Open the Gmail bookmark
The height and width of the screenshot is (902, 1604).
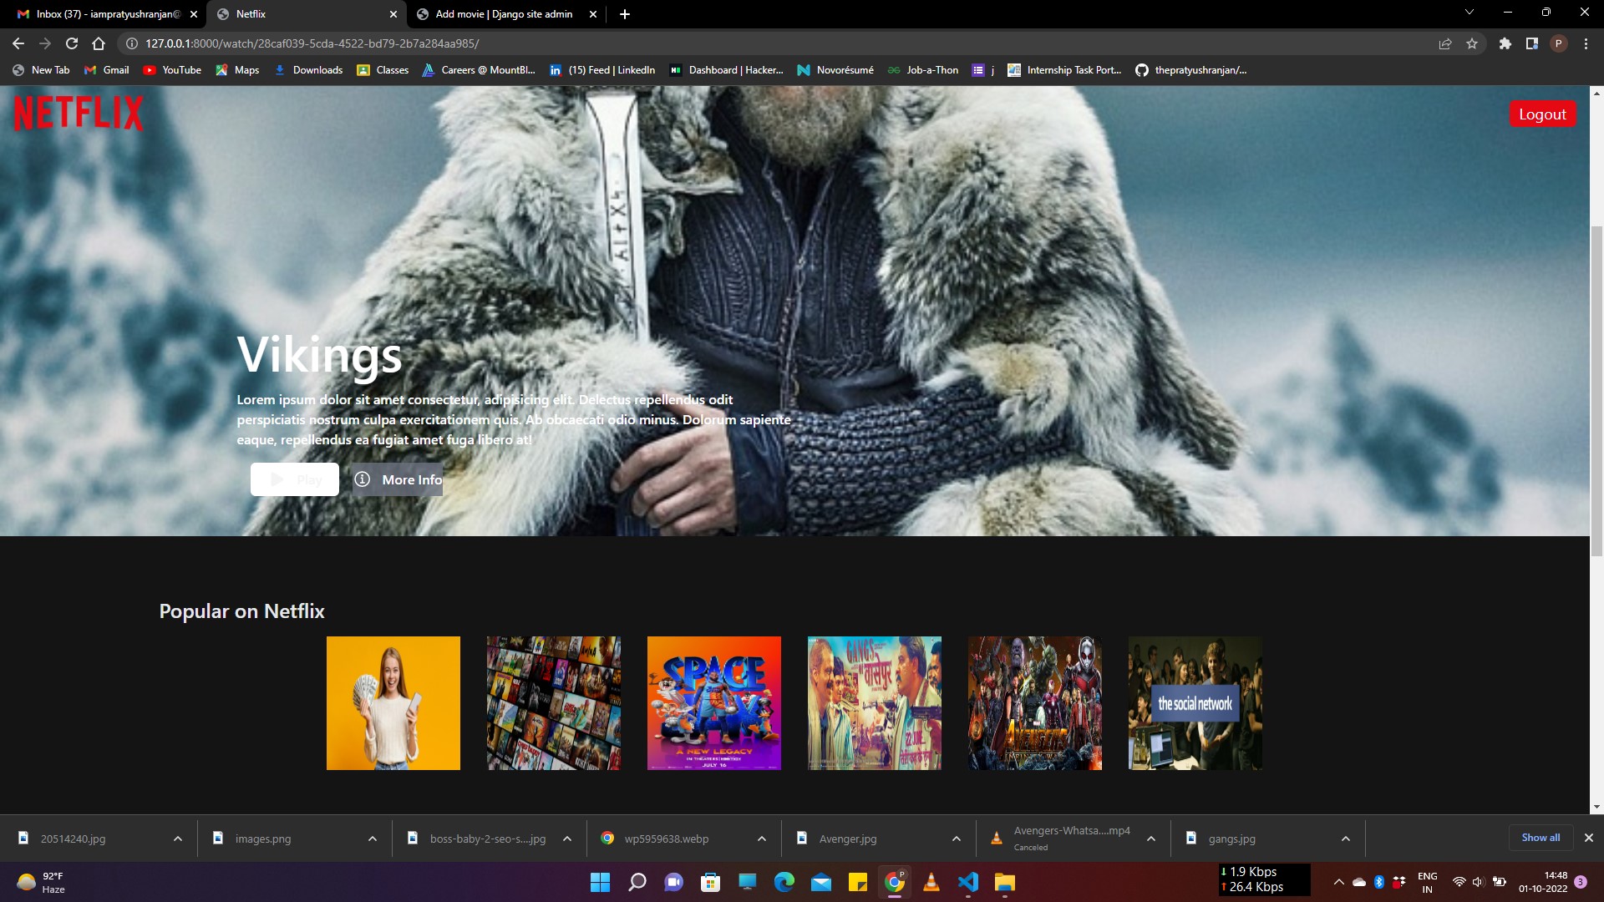point(106,70)
